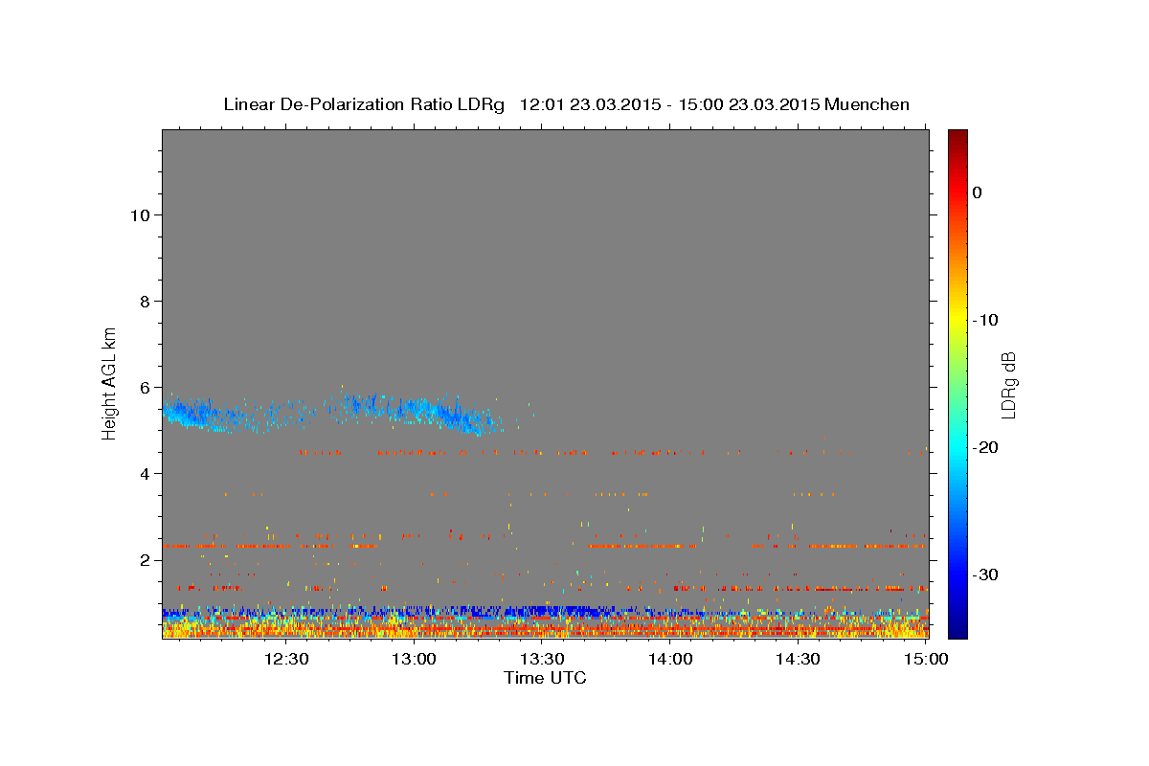Click the 14:30 time tick label
The width and height of the screenshot is (1149, 766).
pyautogui.click(x=799, y=659)
